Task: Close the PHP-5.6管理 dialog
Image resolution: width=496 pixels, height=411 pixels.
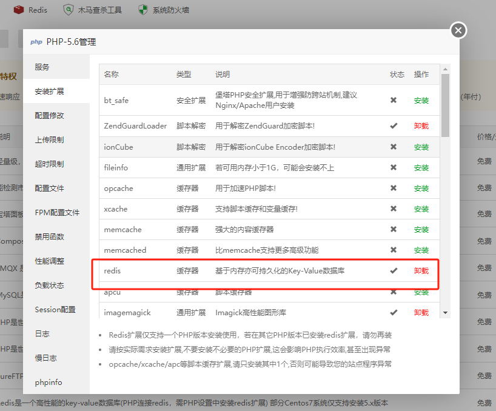Action: [x=458, y=30]
